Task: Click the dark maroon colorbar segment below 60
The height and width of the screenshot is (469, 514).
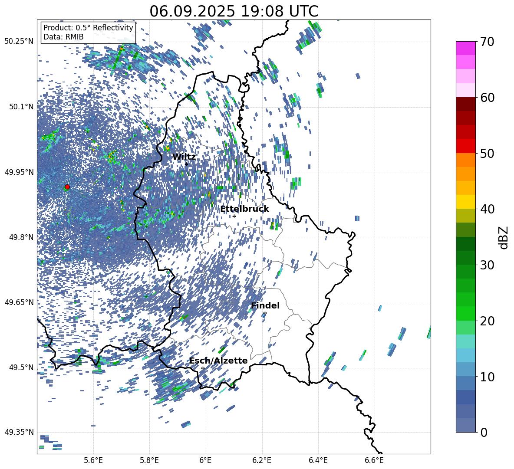Action: pos(465,104)
